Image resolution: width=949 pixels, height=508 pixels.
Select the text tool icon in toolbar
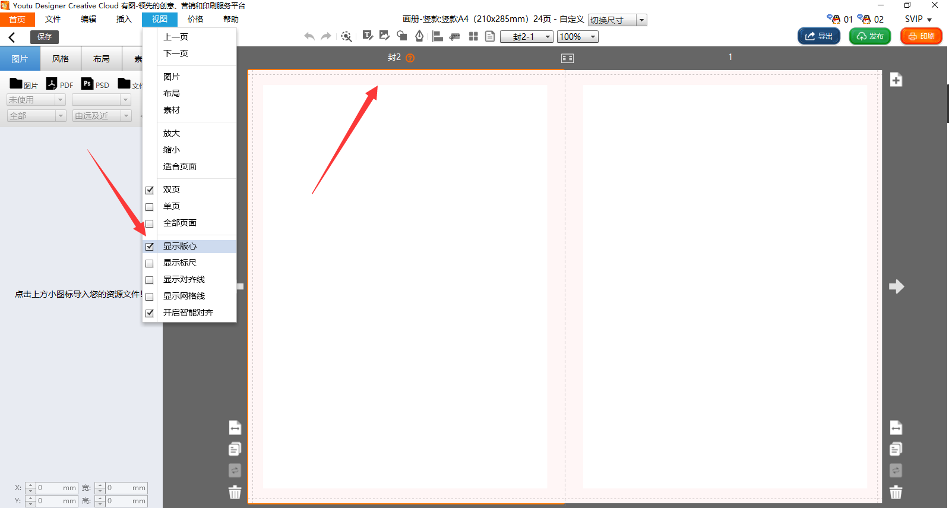[368, 36]
